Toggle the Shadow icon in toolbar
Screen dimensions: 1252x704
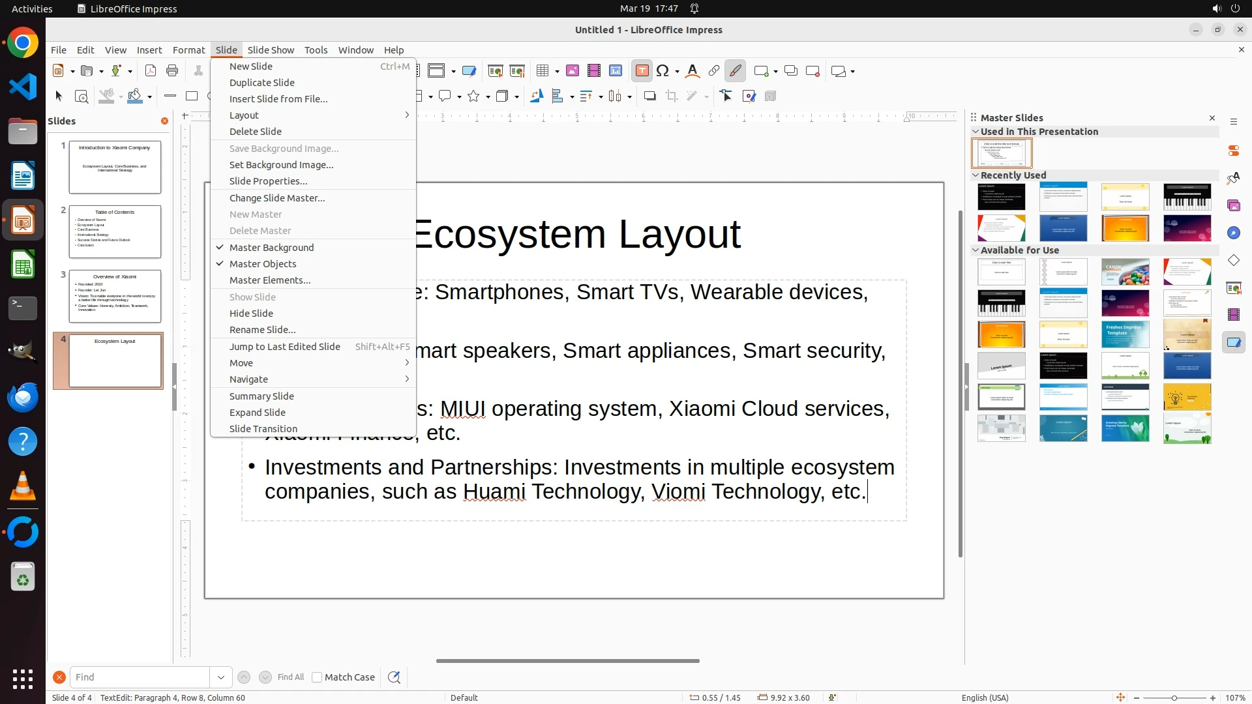[649, 96]
